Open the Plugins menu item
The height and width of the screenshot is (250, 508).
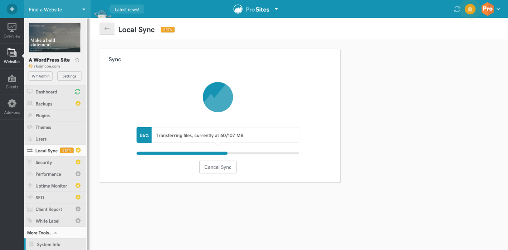tap(43, 116)
